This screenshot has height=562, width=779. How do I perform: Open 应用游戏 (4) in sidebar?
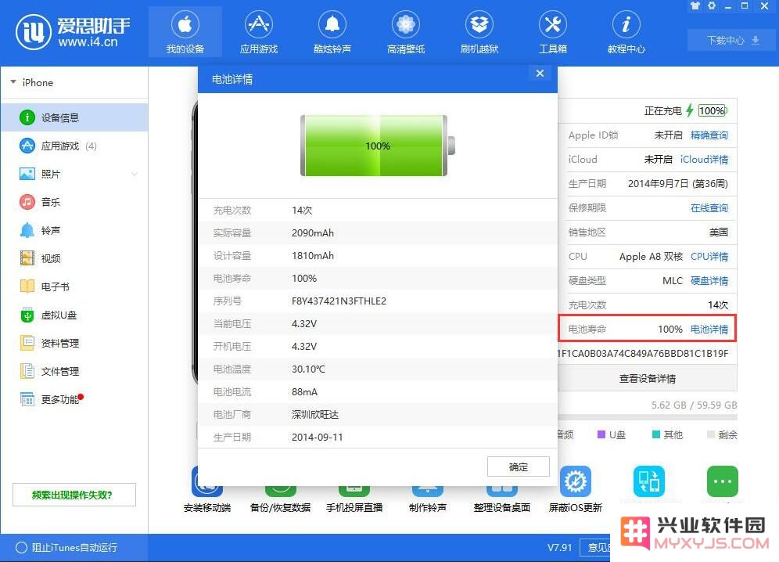[x=74, y=146]
